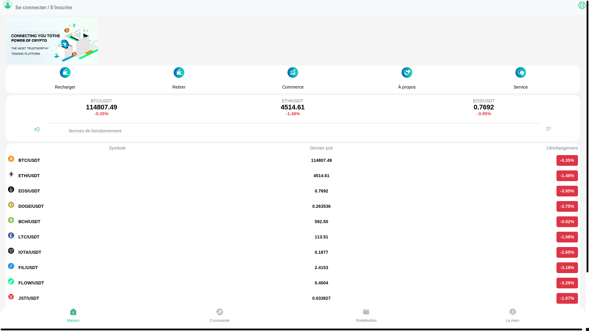Select the EOS/USDT row symbol
589x331 pixels.
pos(29,191)
